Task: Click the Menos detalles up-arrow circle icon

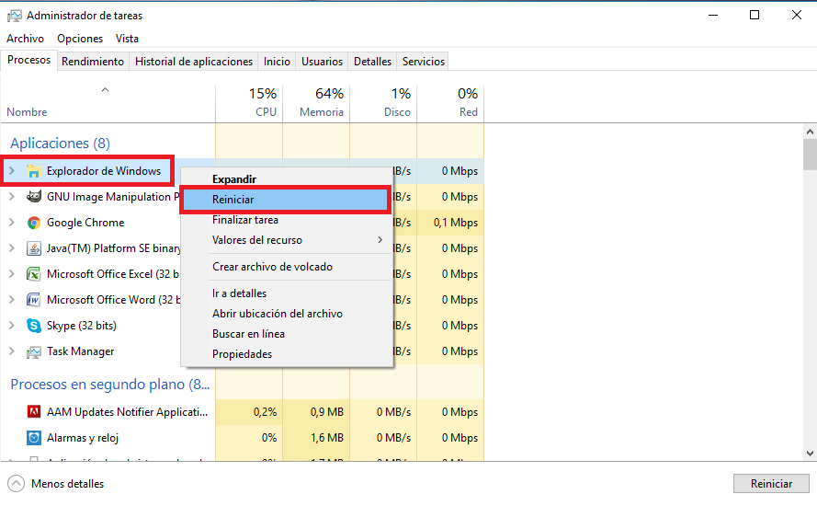Action: click(17, 484)
